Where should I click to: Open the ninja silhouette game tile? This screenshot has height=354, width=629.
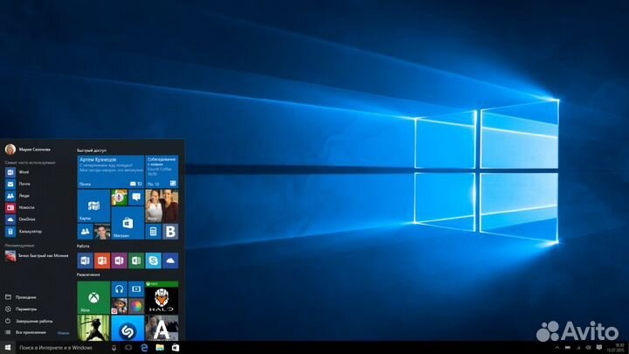93,328
